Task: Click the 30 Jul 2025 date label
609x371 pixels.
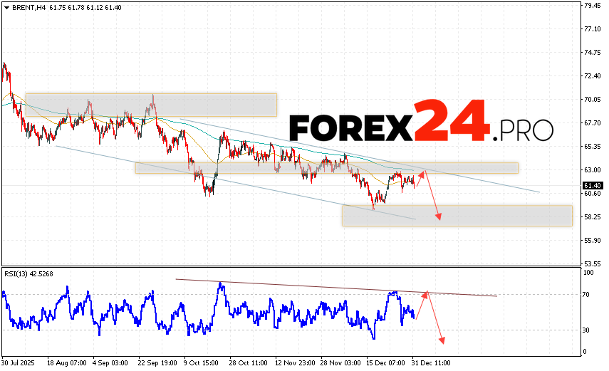Action: click(19, 363)
